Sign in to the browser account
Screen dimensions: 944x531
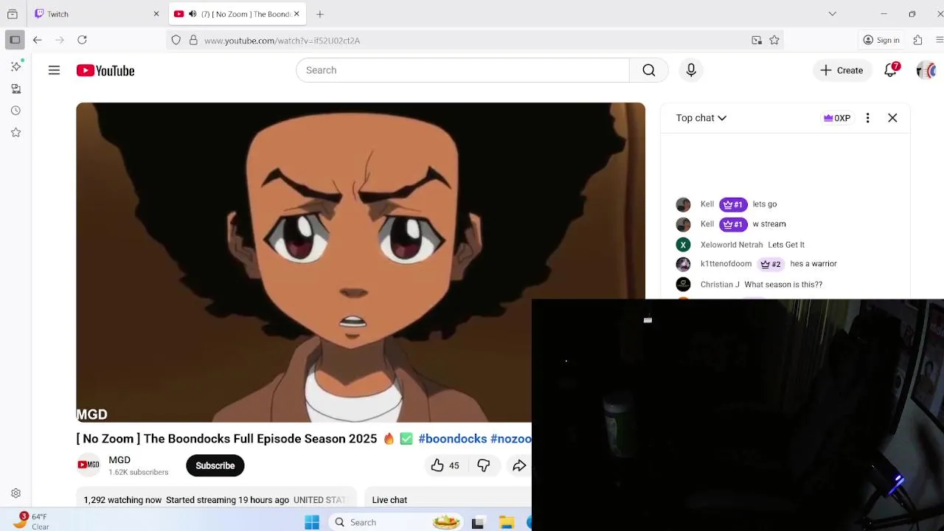tap(881, 40)
